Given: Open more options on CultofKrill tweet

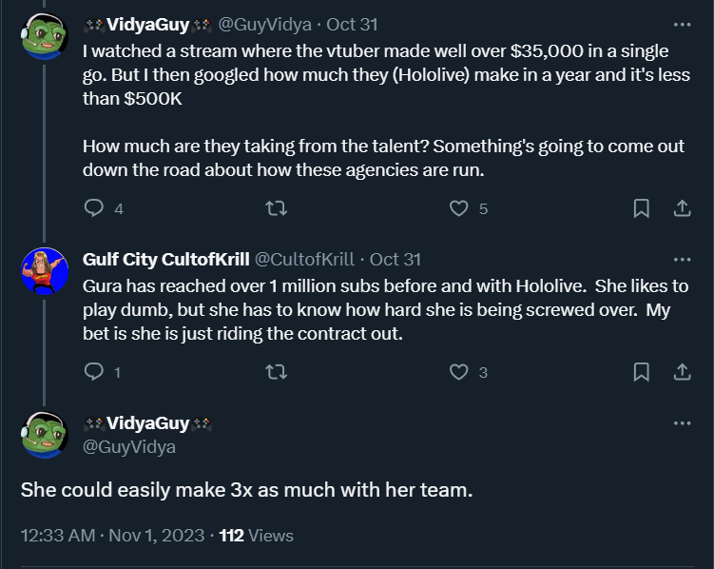Looking at the screenshot, I should pyautogui.click(x=682, y=259).
